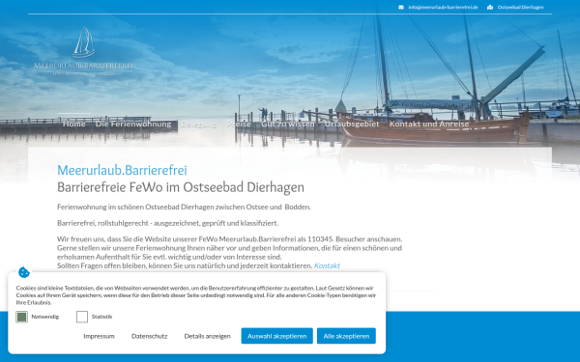This screenshot has height=362, width=580.
Task: Click the visitor count 110345 text
Action: [x=320, y=239]
